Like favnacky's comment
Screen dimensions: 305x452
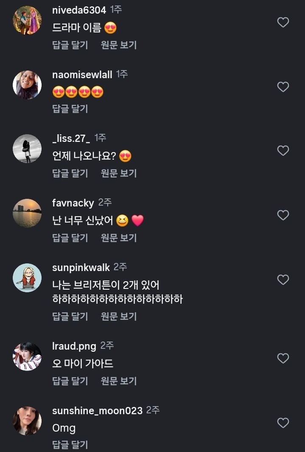click(x=283, y=215)
